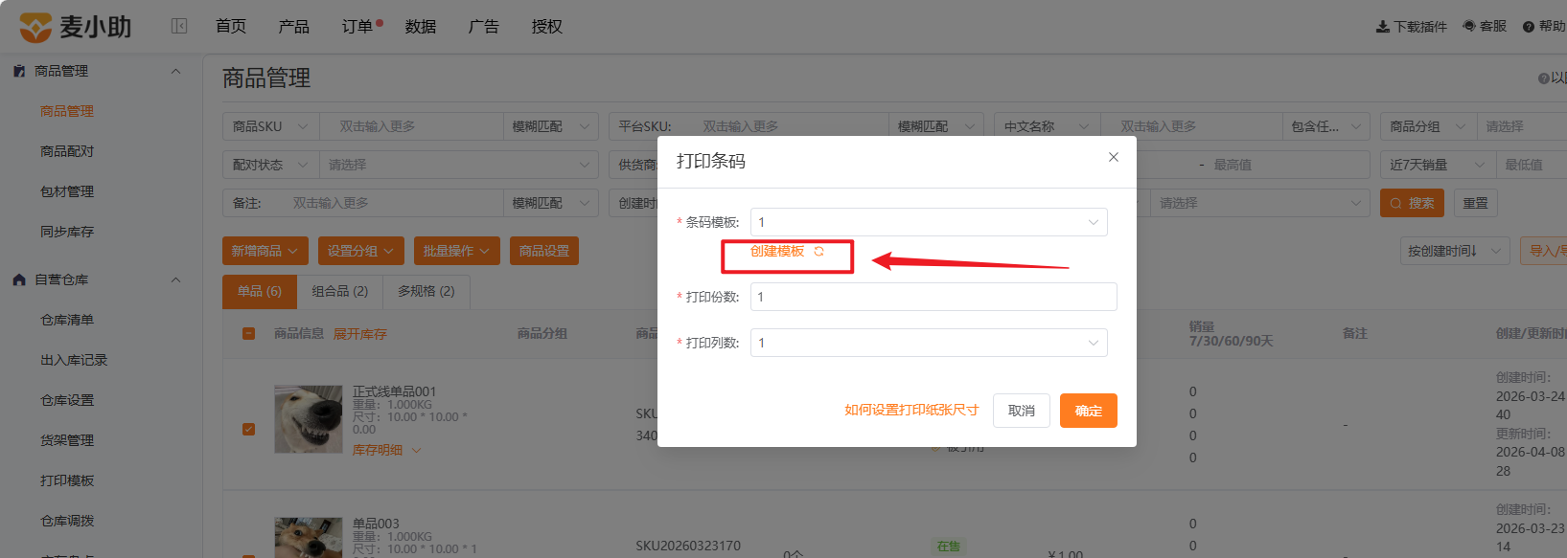Open the 打印列数 dropdown
The image size is (1567, 558).
pos(929,343)
